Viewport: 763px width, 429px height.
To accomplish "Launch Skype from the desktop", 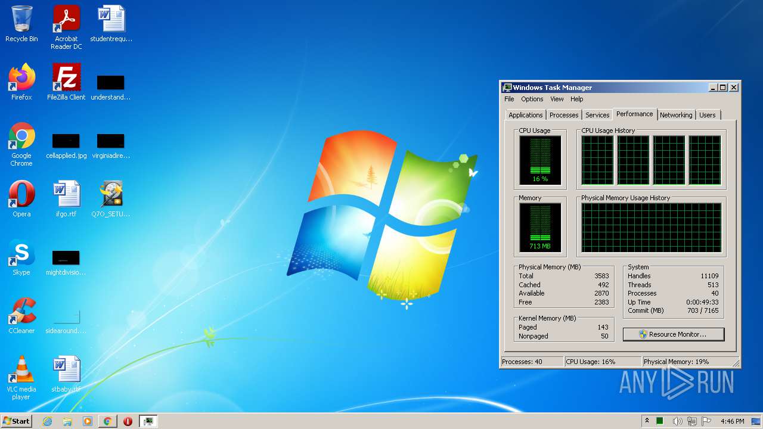I will [x=21, y=257].
